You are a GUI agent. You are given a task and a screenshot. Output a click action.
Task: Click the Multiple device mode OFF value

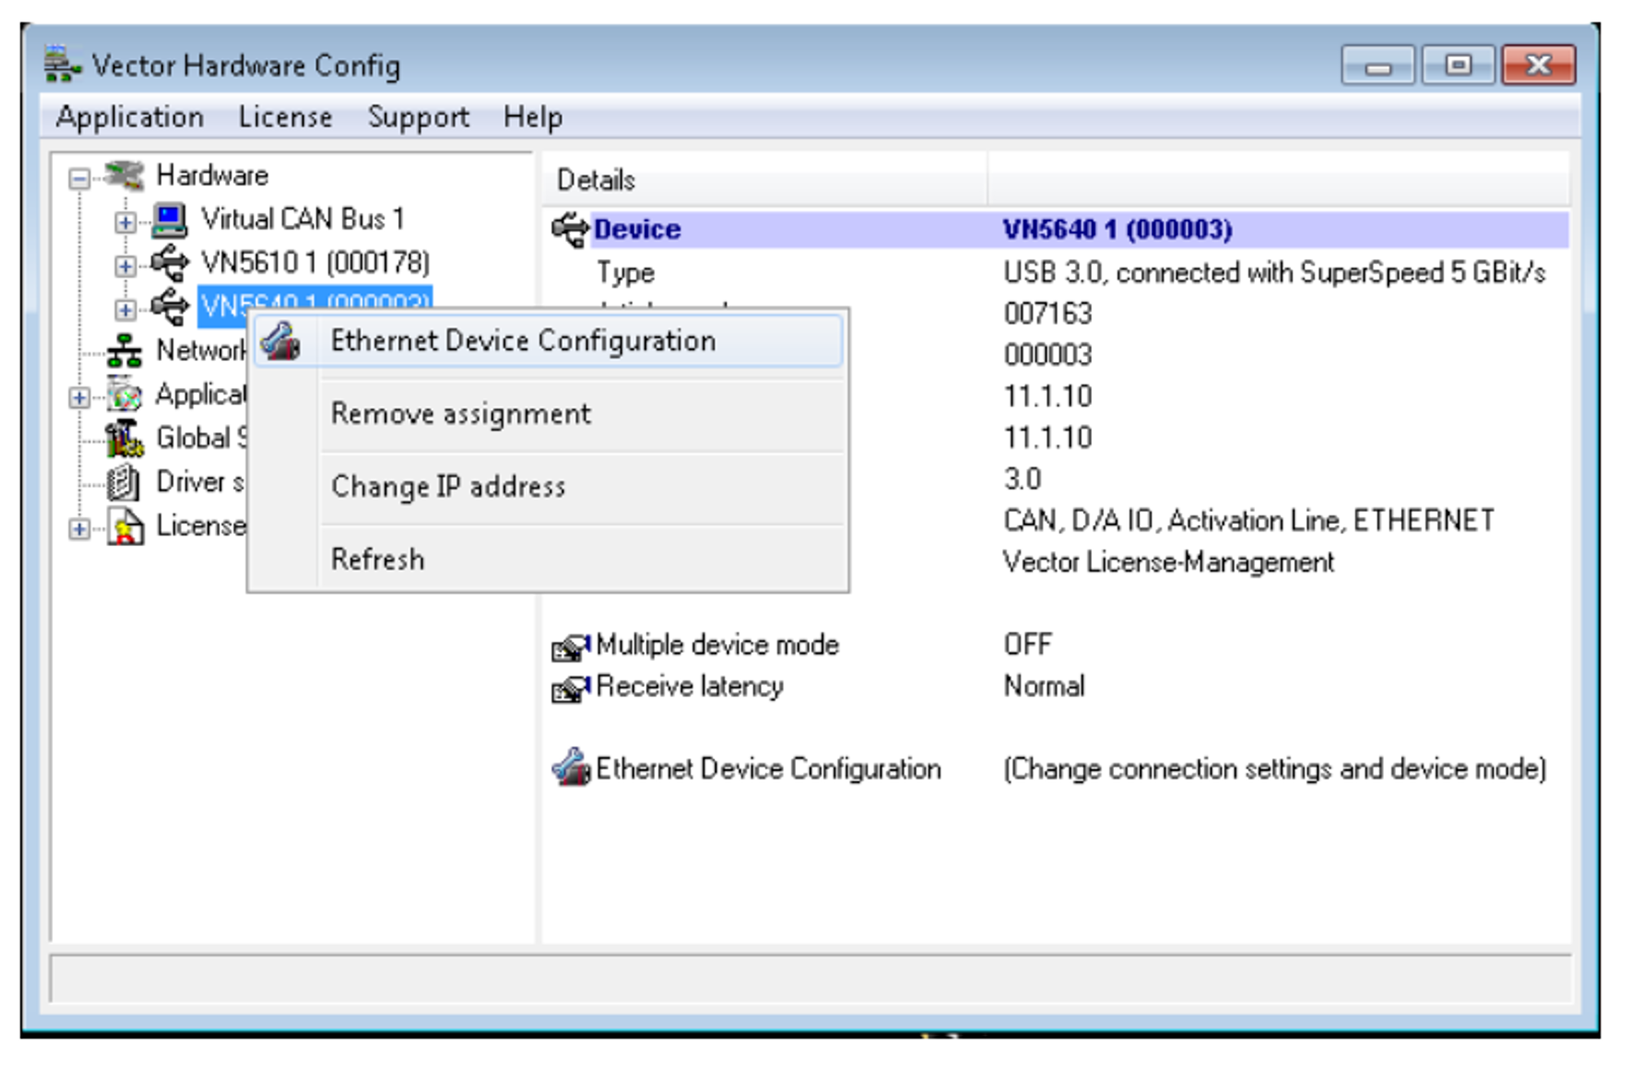pyautogui.click(x=1028, y=645)
